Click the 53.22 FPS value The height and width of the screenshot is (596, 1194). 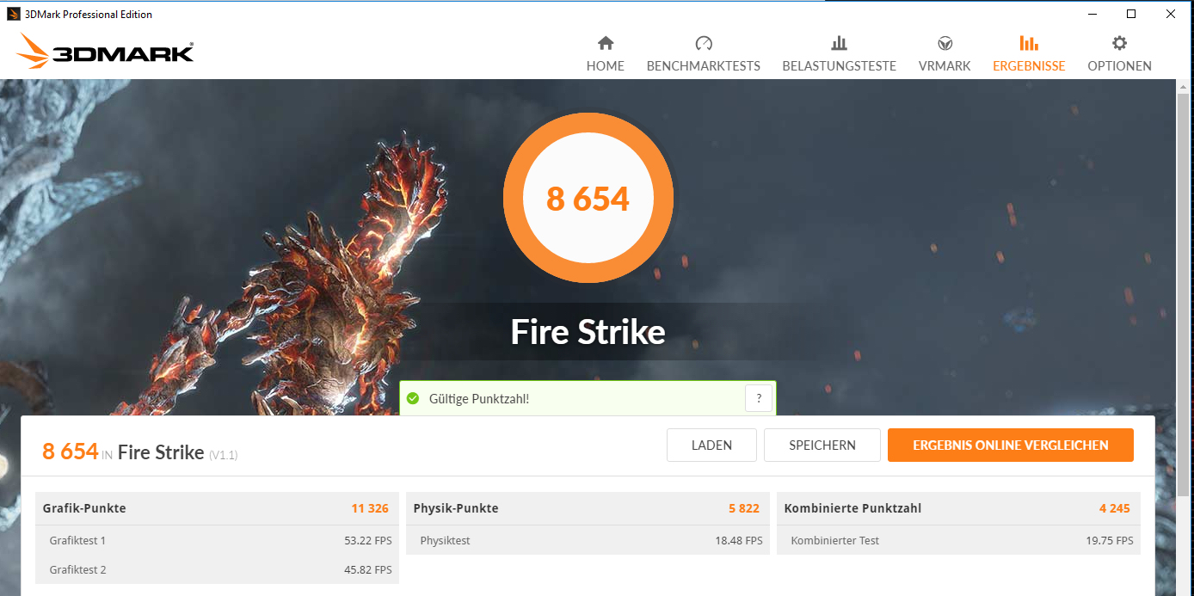[x=368, y=541]
